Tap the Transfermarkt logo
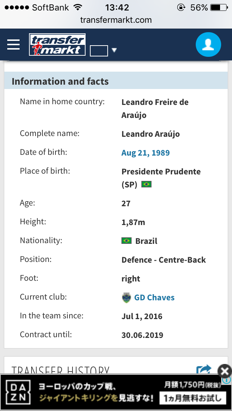This screenshot has width=232, height=411. [57, 45]
